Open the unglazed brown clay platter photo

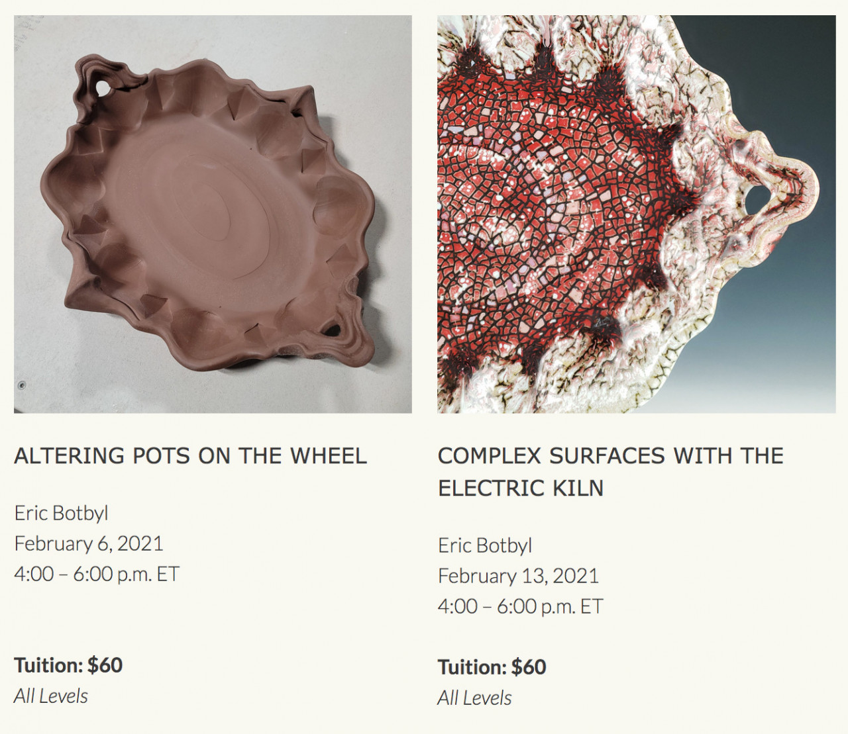click(x=213, y=214)
